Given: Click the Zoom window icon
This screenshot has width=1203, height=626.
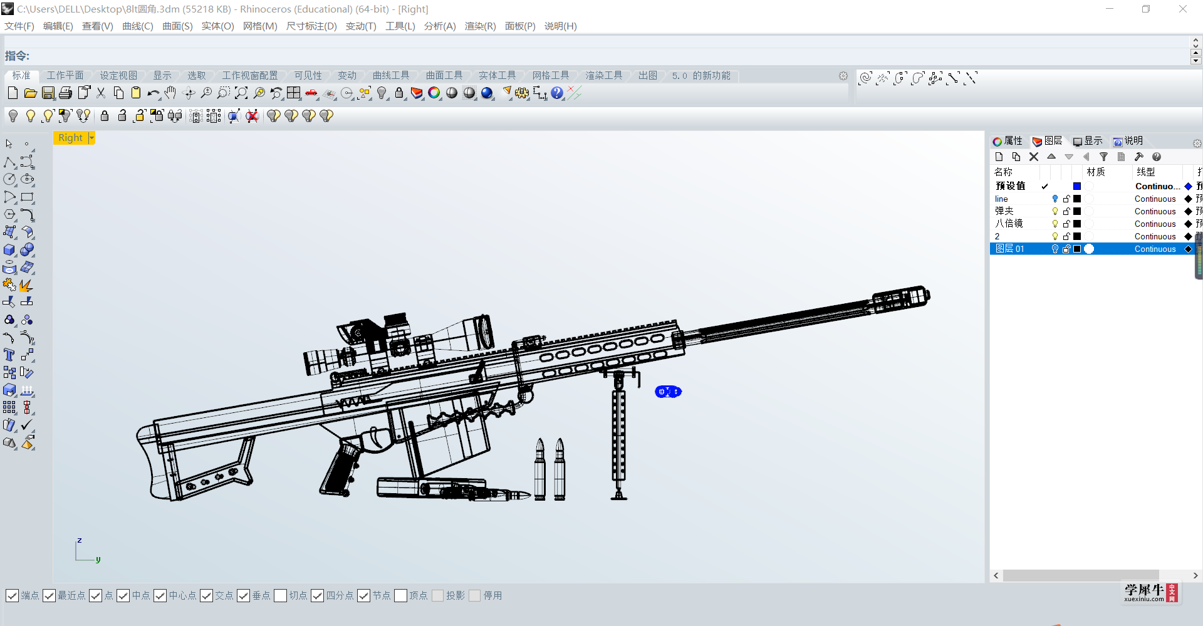Looking at the screenshot, I should (x=223, y=93).
